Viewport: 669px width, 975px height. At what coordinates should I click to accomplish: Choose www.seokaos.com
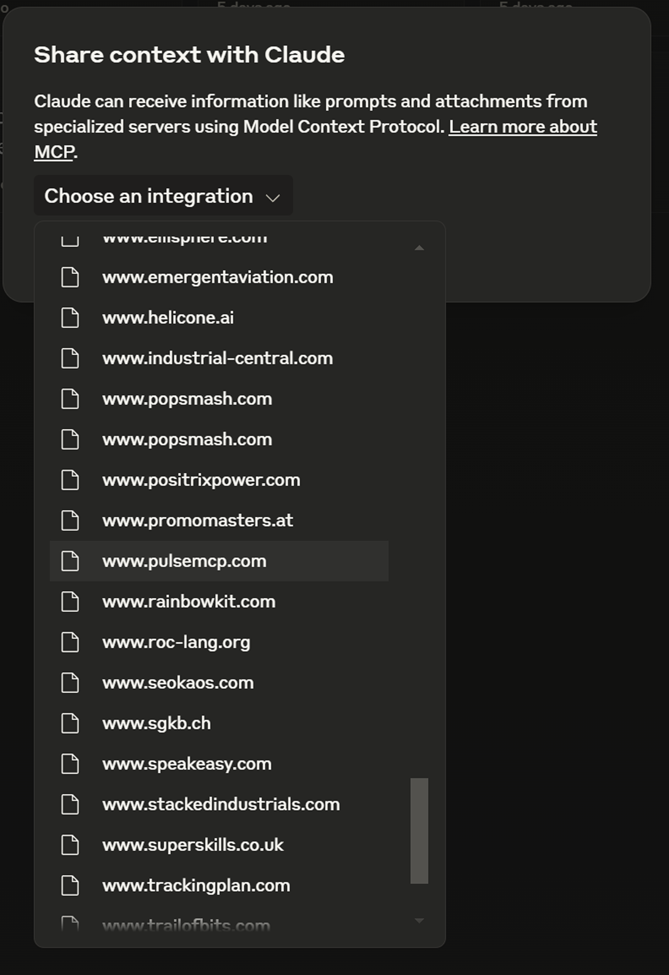(x=219, y=683)
